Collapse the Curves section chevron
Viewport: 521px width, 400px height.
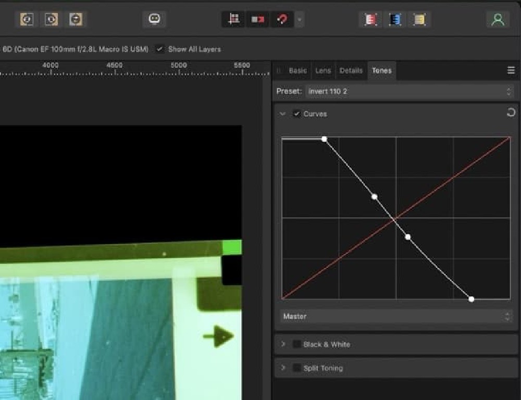click(x=282, y=114)
